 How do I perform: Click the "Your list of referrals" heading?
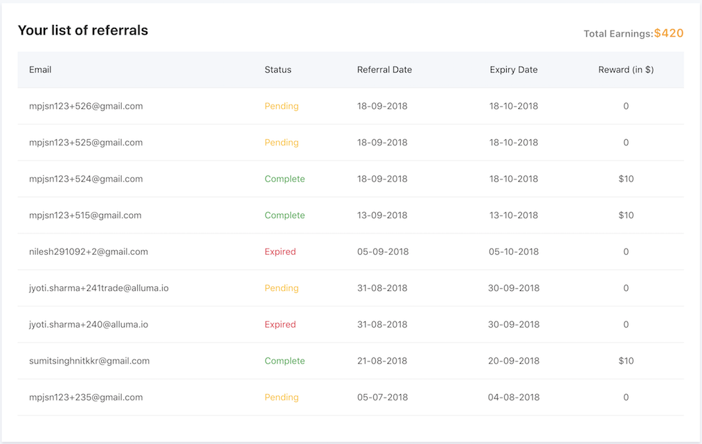[83, 30]
